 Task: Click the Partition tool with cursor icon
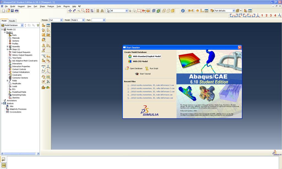tap(44, 56)
